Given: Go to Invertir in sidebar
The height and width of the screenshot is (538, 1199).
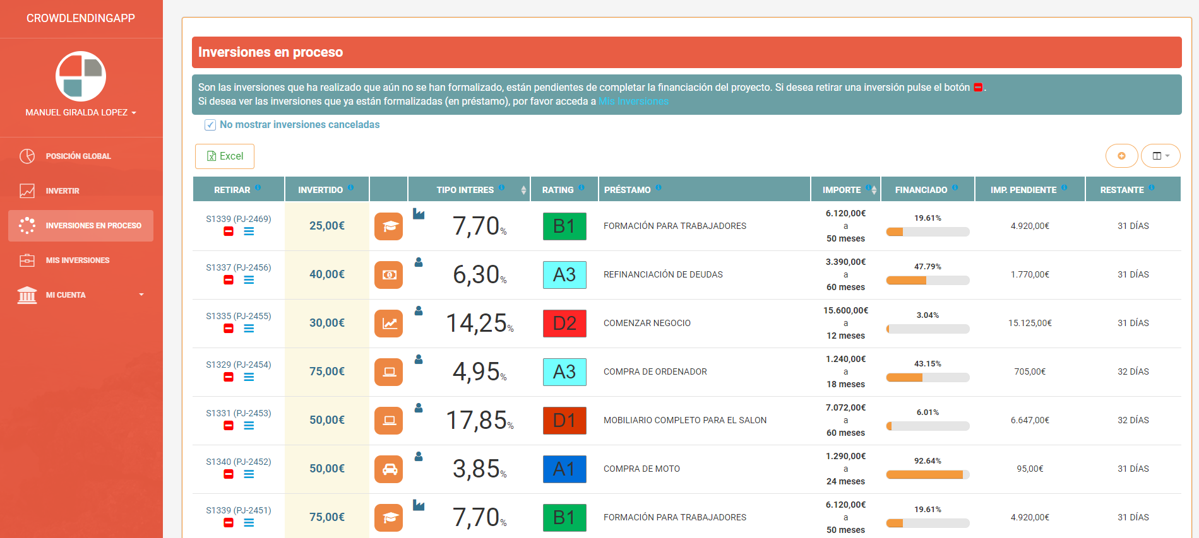Looking at the screenshot, I should 81,190.
